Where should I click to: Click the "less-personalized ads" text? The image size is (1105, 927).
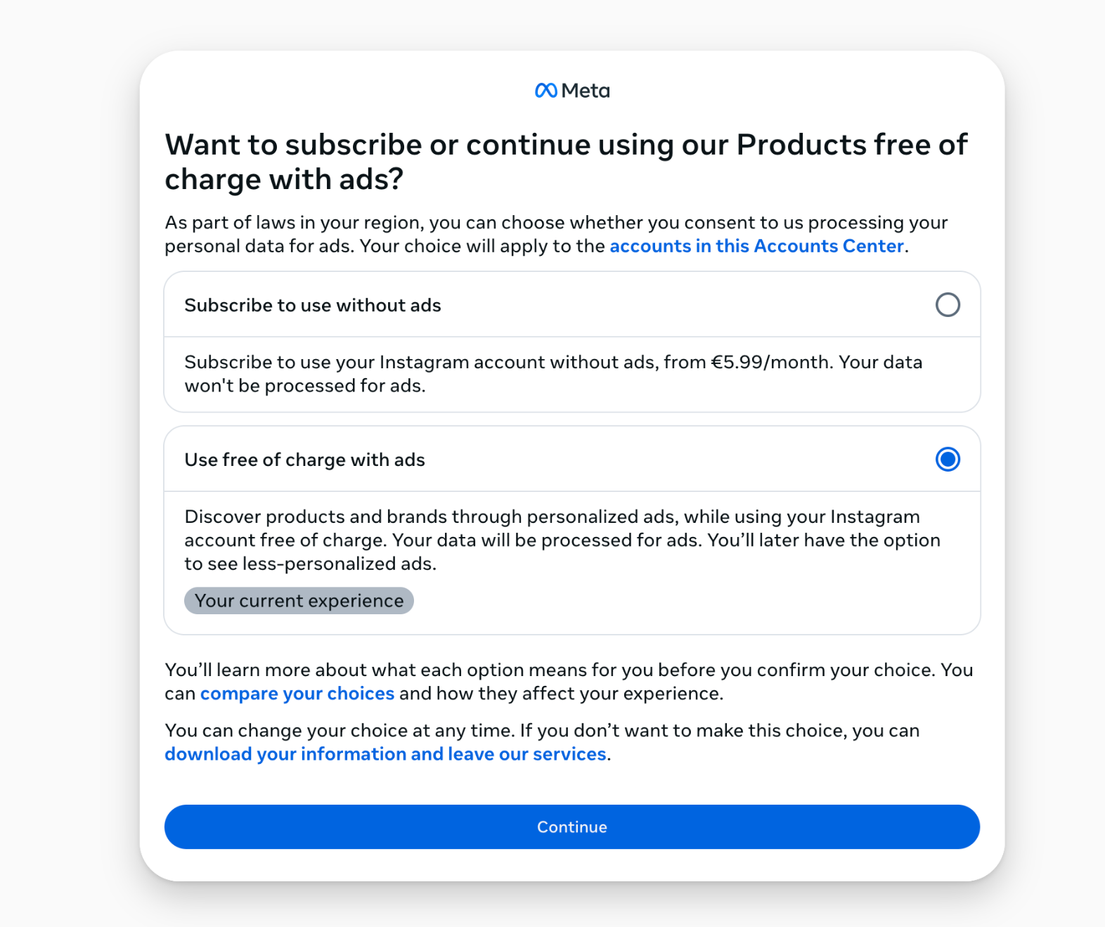click(340, 564)
